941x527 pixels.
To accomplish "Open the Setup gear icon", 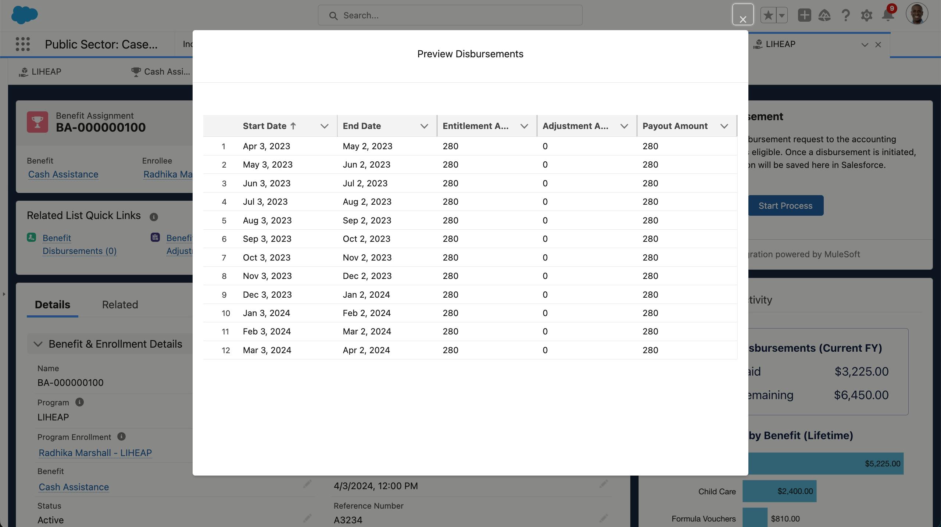I will tap(866, 15).
